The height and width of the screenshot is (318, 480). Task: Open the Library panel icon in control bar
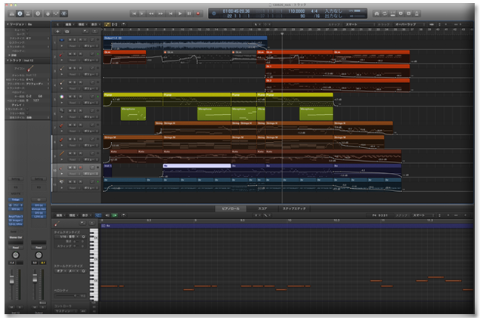point(11,14)
